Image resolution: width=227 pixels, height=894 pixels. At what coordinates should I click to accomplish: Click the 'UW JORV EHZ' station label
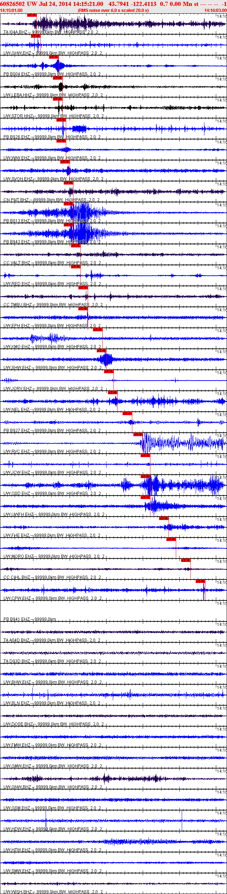(x=17, y=389)
